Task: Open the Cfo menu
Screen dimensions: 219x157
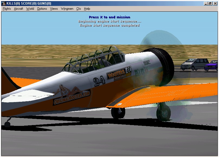Action: (x=79, y=9)
